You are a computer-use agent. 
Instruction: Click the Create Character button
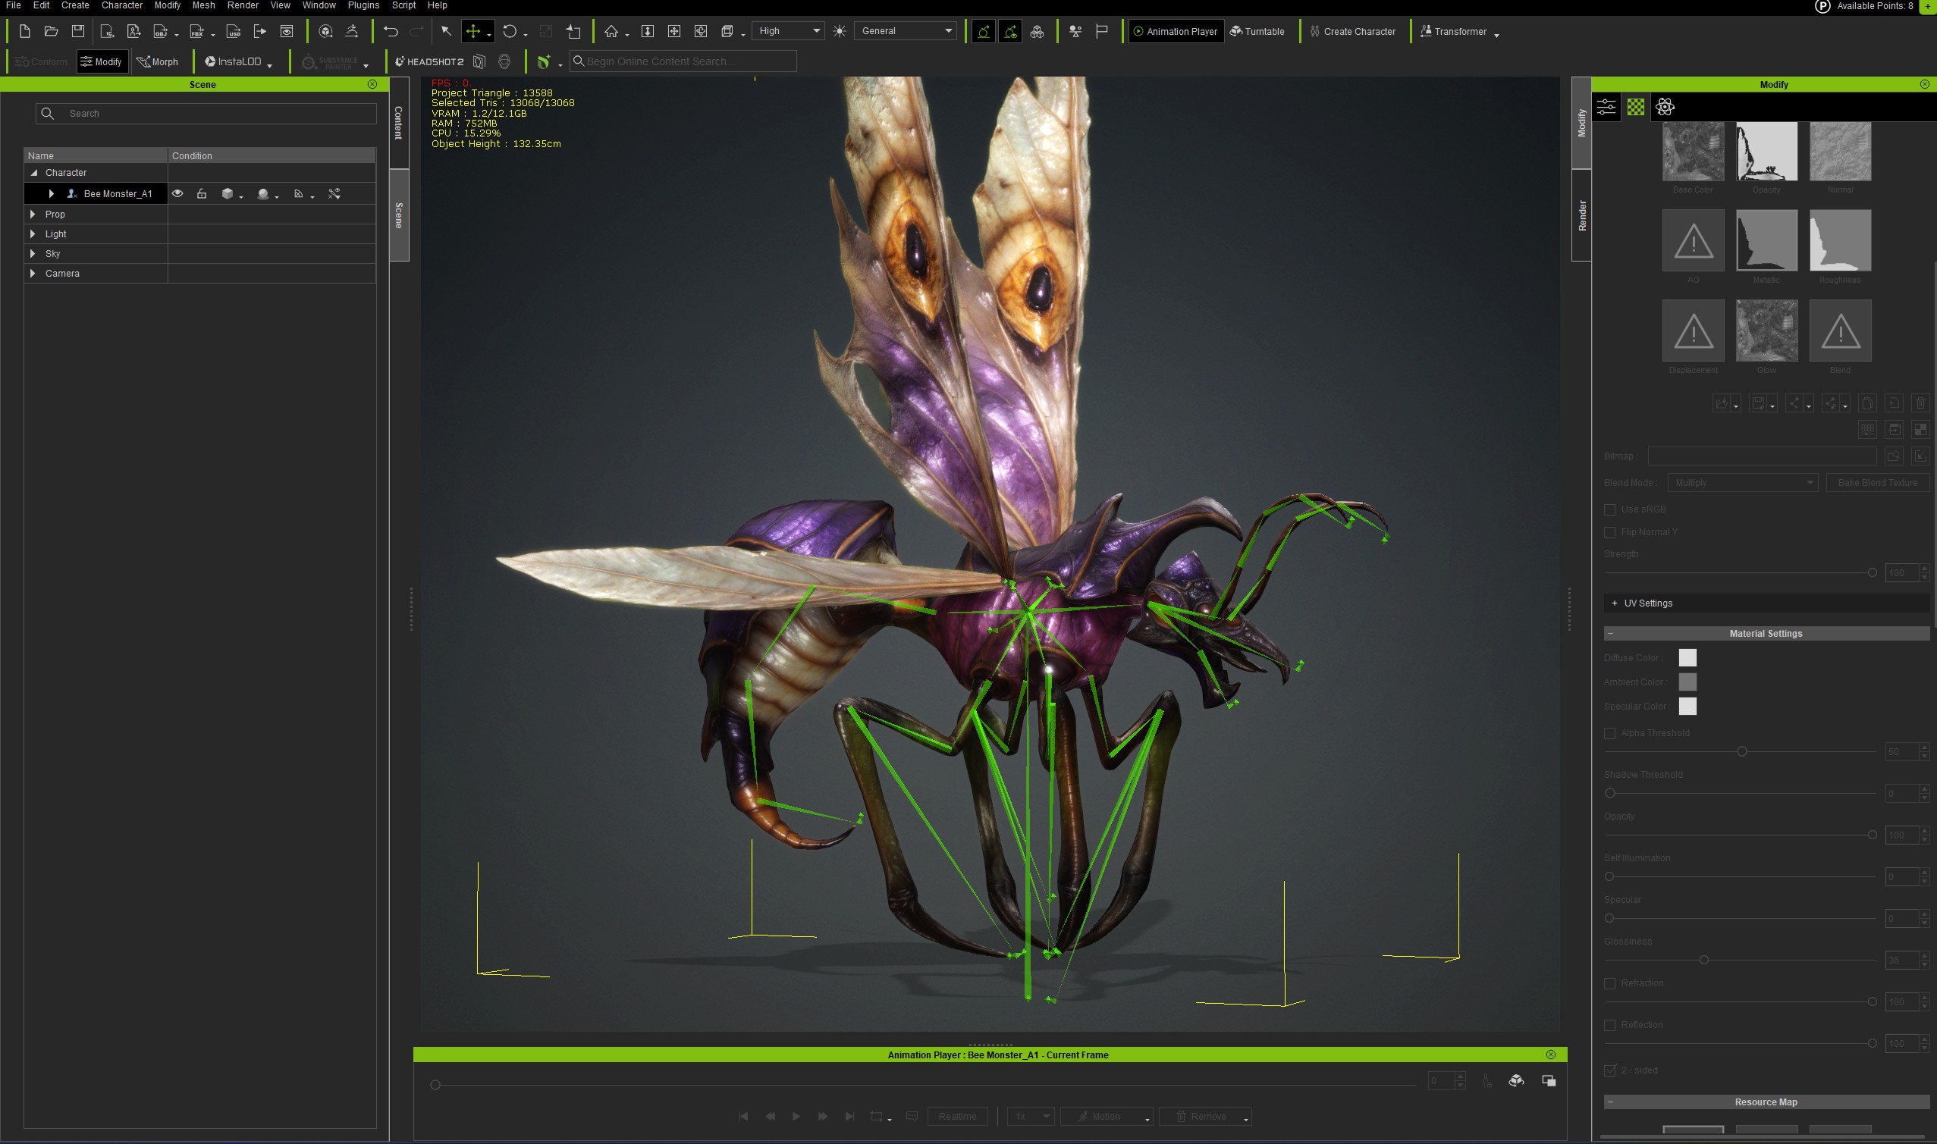point(1352,32)
